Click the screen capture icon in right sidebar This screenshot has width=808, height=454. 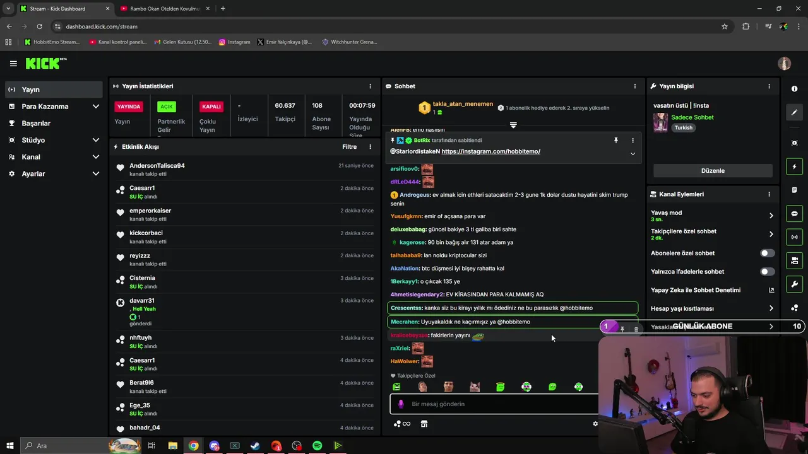coord(795,143)
